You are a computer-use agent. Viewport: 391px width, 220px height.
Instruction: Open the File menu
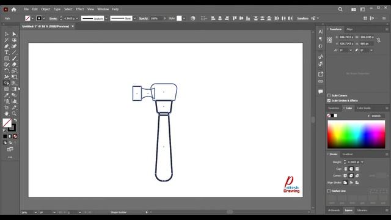pos(26,9)
